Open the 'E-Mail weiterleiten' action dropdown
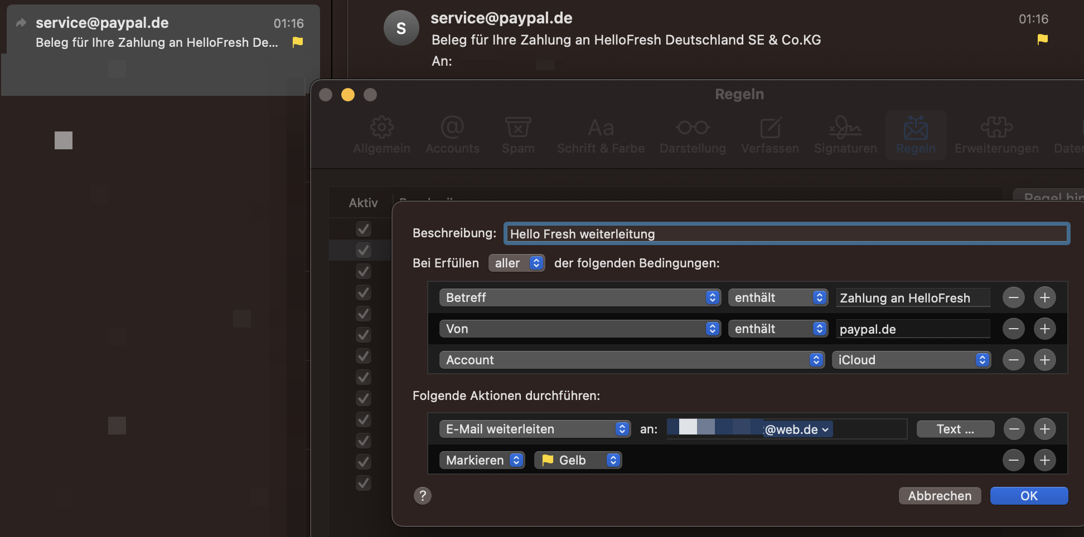Screen dimensions: 1084x537 click(x=534, y=429)
